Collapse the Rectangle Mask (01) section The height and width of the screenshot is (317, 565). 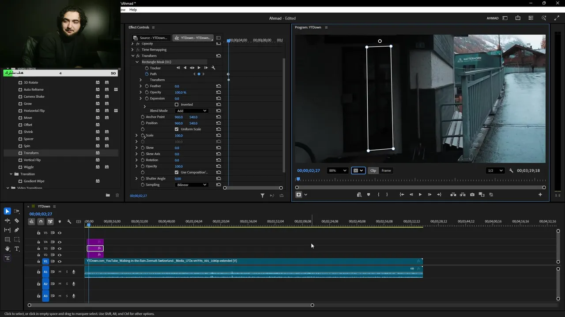click(x=137, y=62)
